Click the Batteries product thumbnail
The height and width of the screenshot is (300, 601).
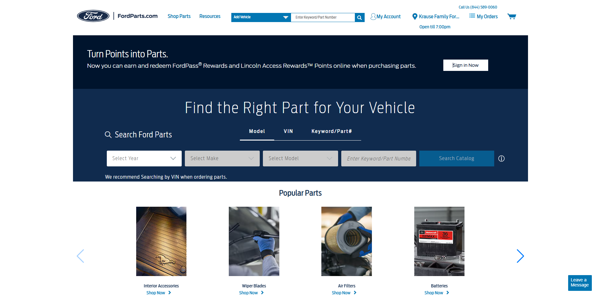[x=439, y=241]
